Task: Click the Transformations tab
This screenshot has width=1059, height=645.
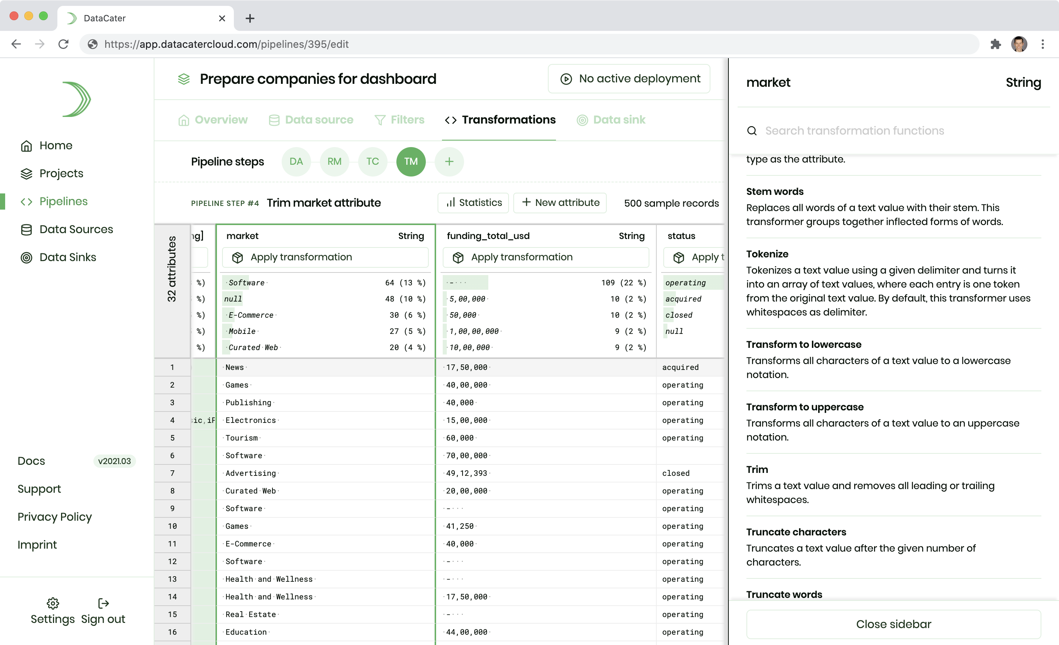Action: (x=500, y=120)
